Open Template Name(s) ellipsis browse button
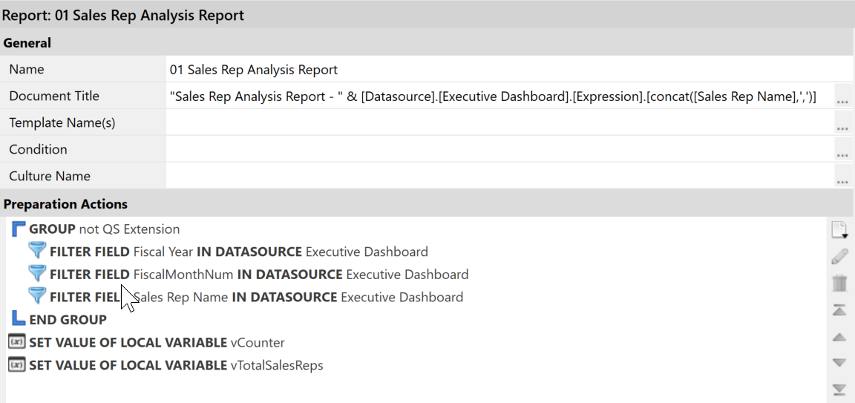Image resolution: width=855 pixels, height=403 pixels. tap(842, 126)
